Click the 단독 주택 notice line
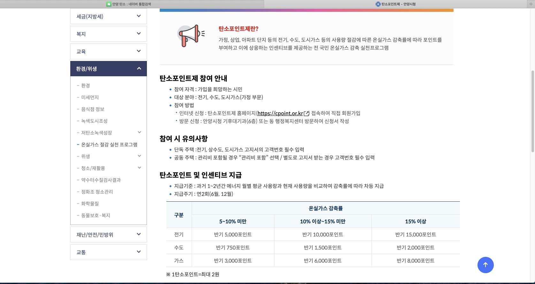Viewport: 535px width, 284px height. point(239,149)
